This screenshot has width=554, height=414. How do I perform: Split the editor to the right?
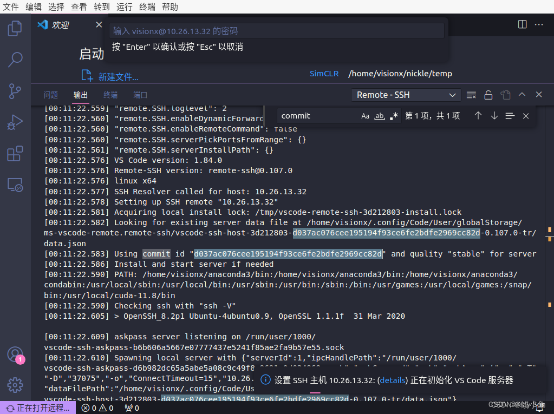[522, 24]
